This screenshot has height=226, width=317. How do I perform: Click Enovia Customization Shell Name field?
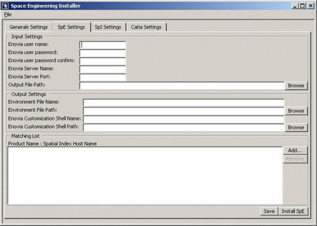click(x=184, y=119)
